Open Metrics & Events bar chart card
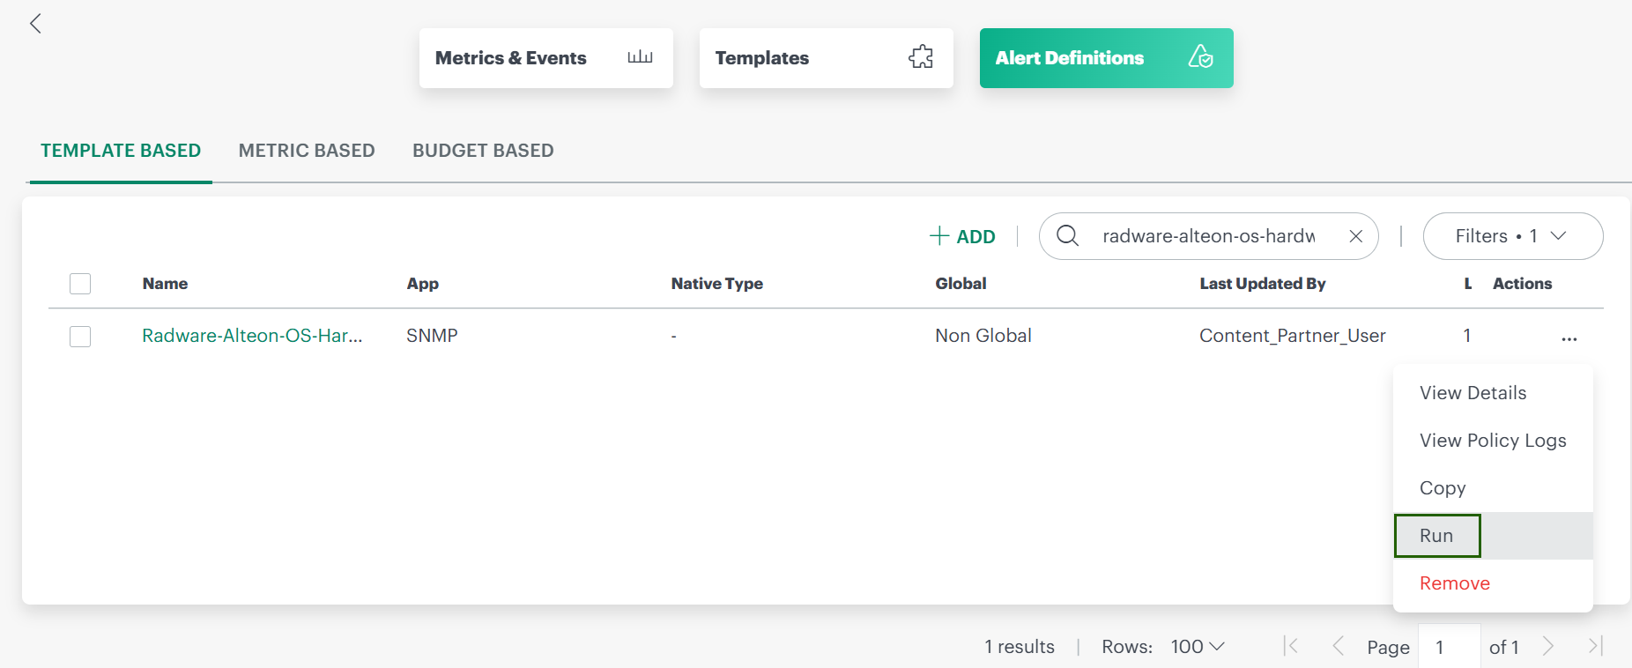Screen dimensions: 1632x668 (x=545, y=58)
